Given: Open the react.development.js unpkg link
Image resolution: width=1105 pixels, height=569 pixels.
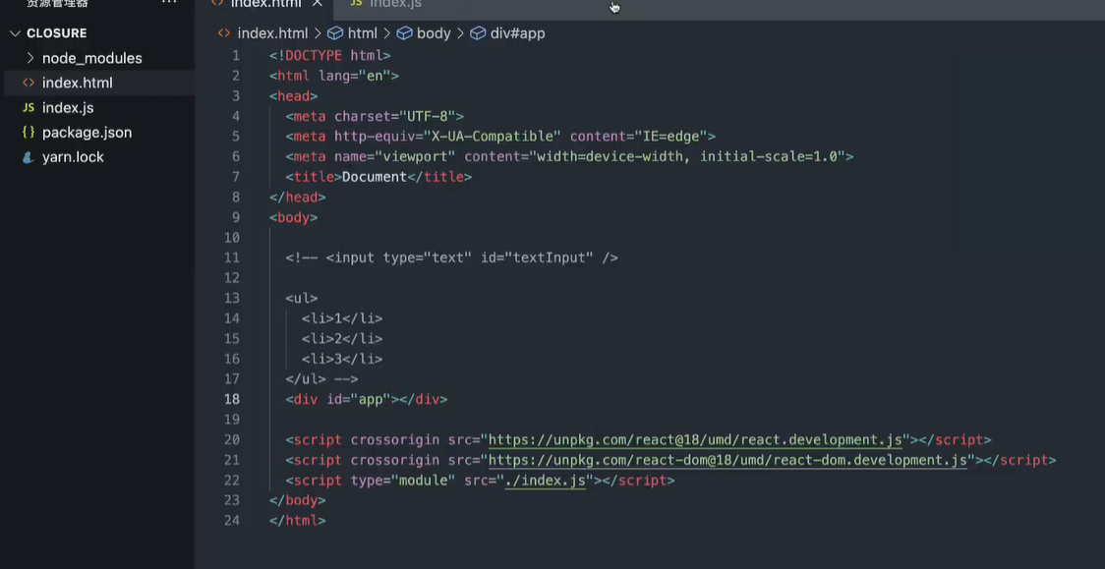Looking at the screenshot, I should [695, 440].
